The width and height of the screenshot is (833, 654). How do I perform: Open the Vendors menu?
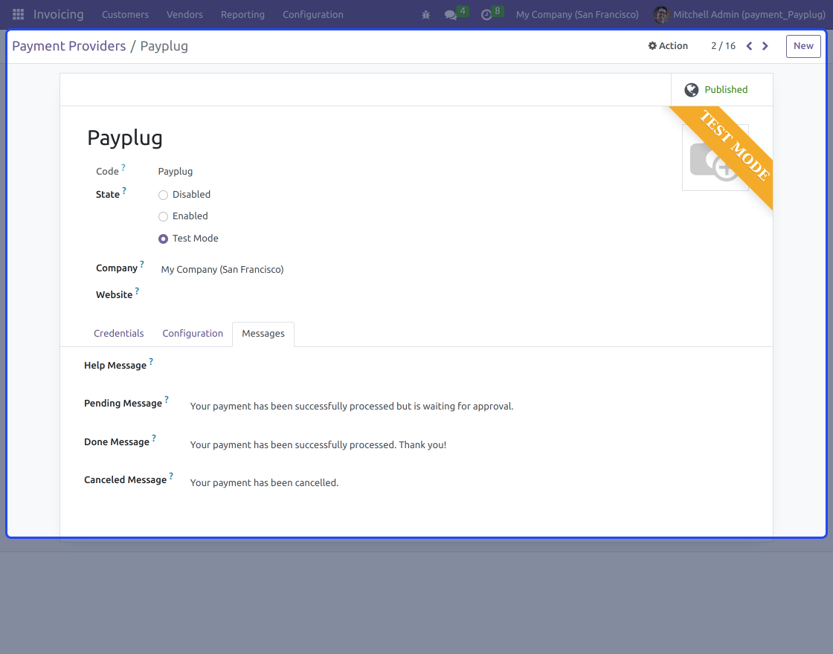tap(184, 15)
